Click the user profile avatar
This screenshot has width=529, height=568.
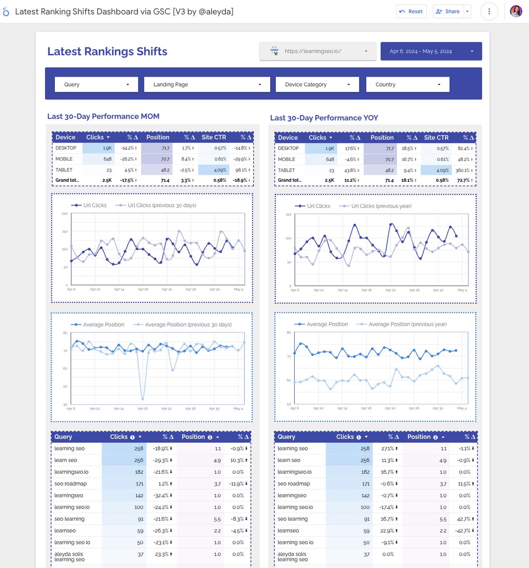coord(516,11)
